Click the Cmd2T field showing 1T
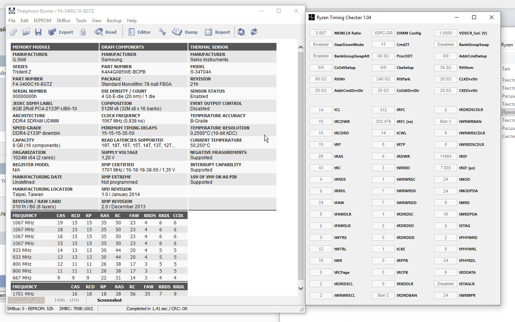 (x=383, y=44)
